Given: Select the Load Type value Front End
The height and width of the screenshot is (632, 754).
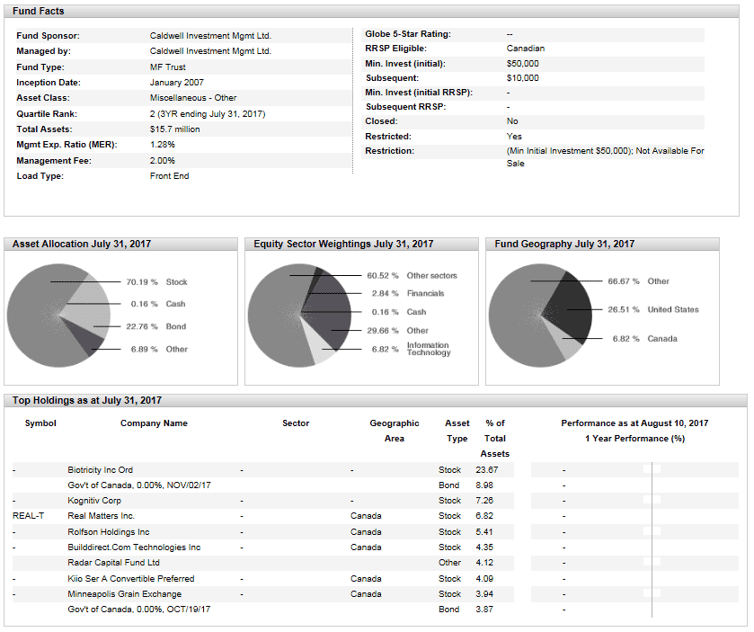Looking at the screenshot, I should [169, 175].
